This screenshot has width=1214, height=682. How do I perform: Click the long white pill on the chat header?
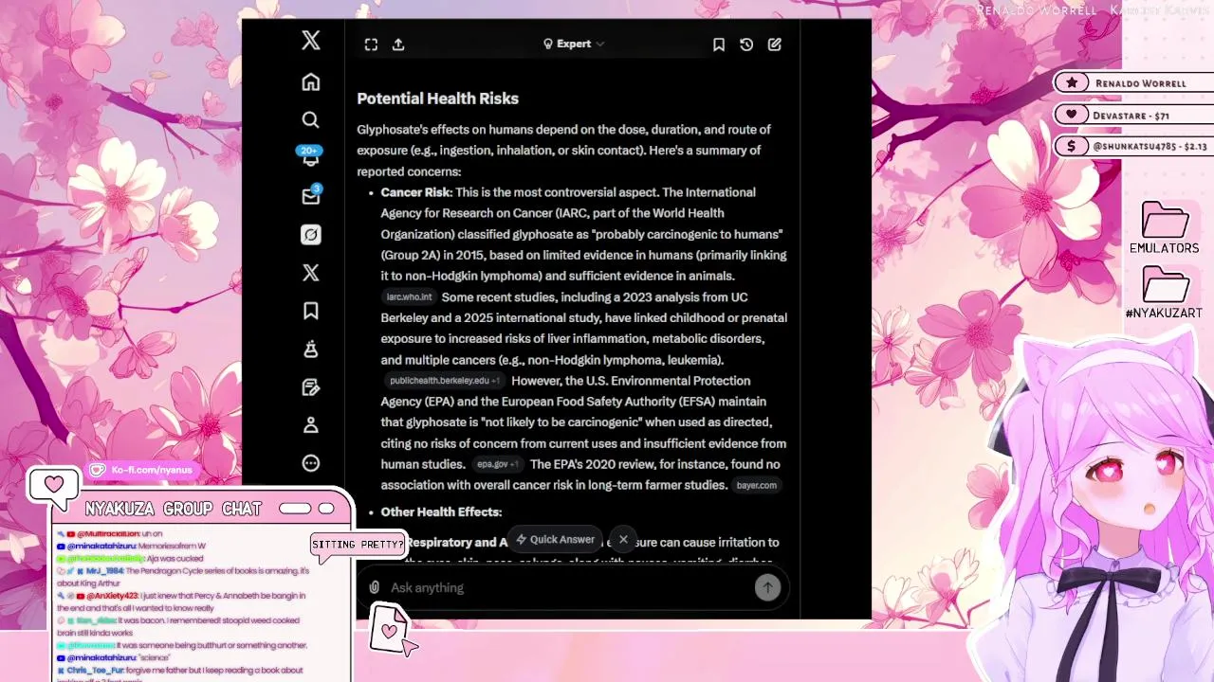click(x=295, y=509)
